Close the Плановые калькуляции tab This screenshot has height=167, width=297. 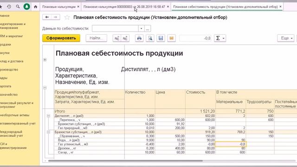click(78, 6)
